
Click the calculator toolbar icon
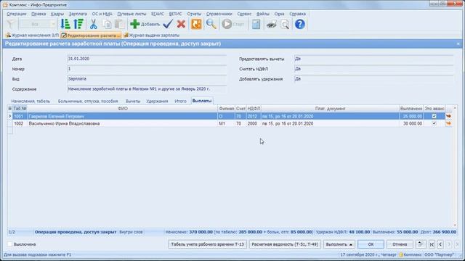coord(256,24)
